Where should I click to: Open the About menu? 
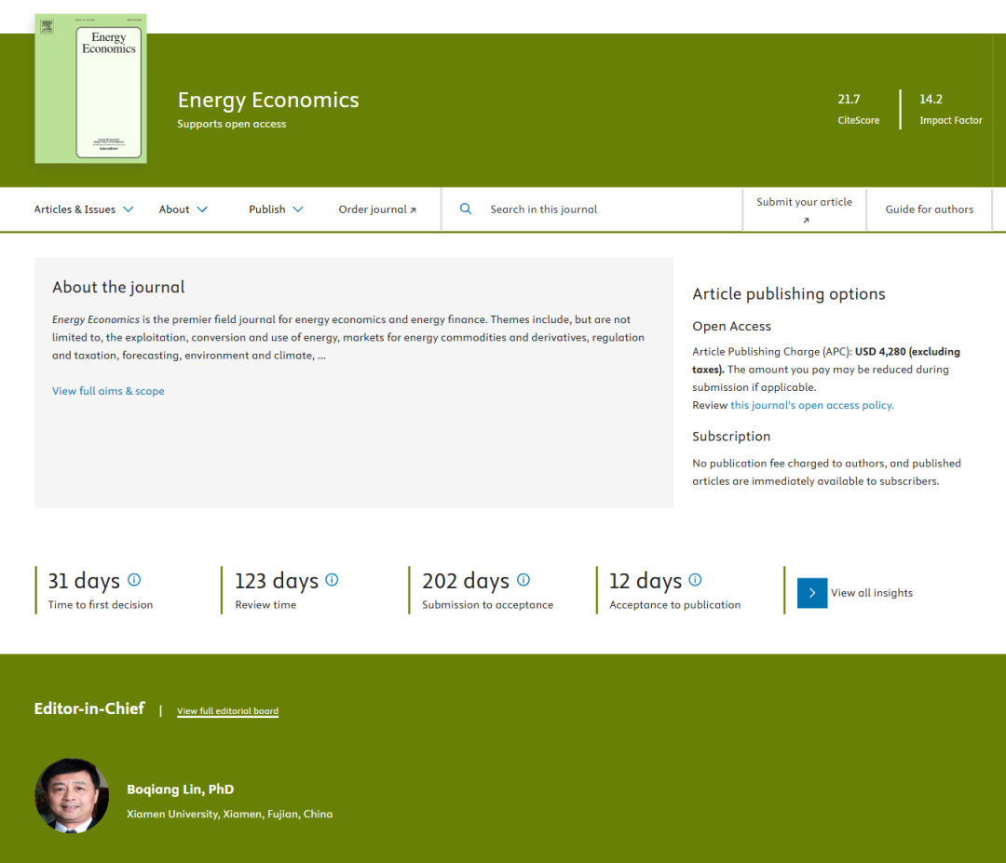pyautogui.click(x=184, y=209)
